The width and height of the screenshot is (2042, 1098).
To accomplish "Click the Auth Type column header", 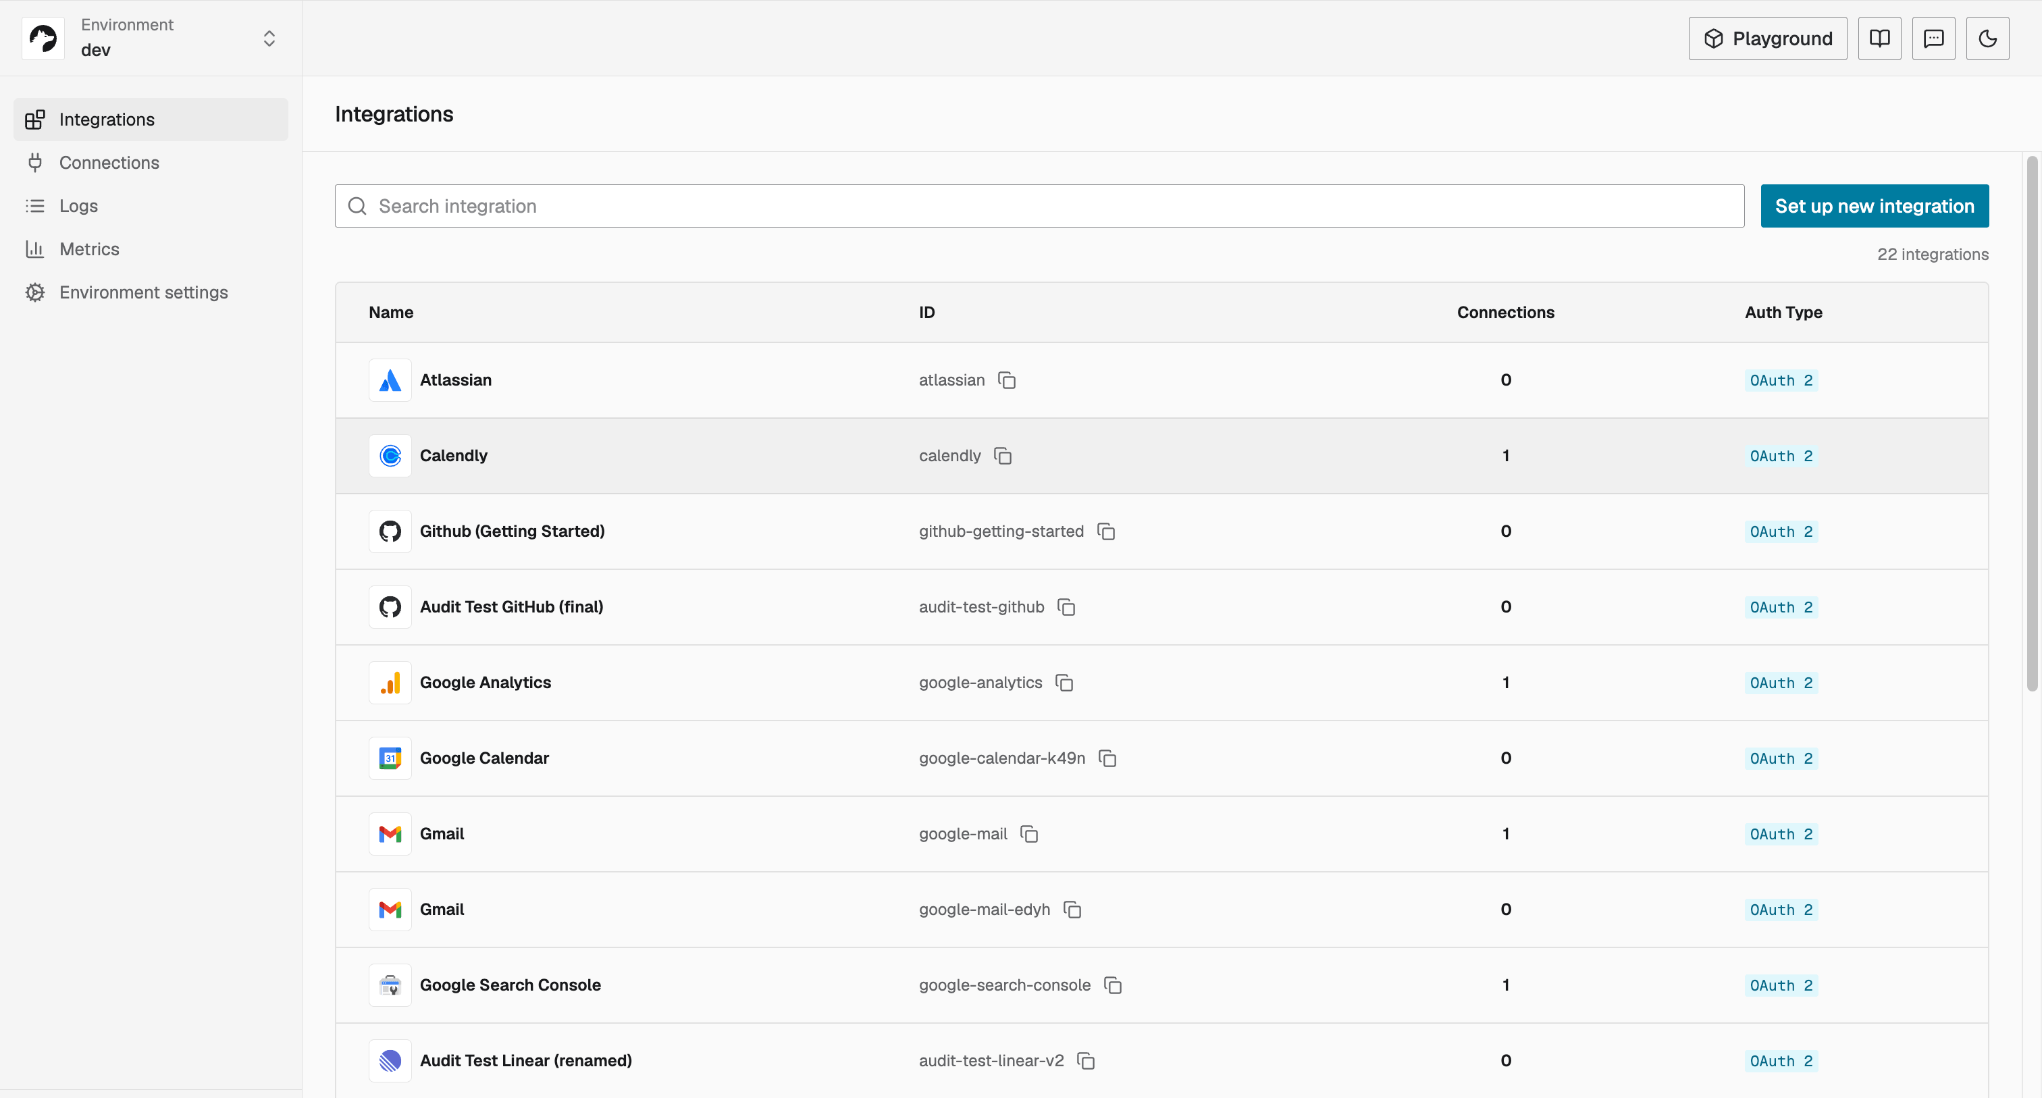I will click(1783, 313).
